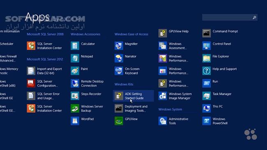Open SQL Server Installation Center under SQL Server 2012
Image resolution: width=267 pixels, height=150 pixels.
tap(45, 109)
